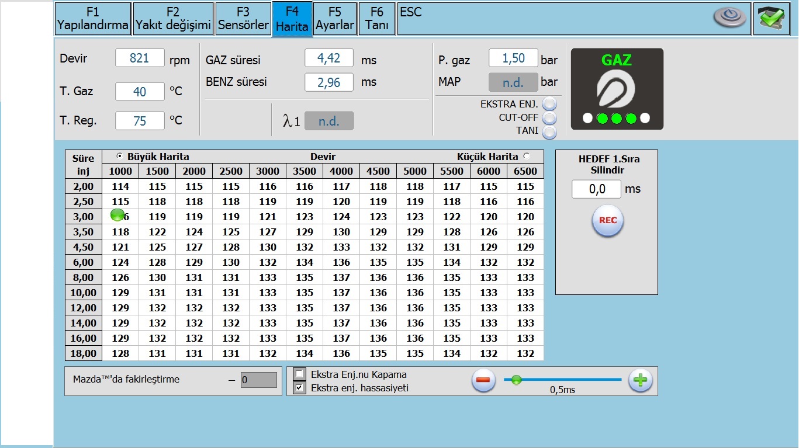
Task: Click the 0,5ms sensitivity slider handle
Action: (x=516, y=380)
